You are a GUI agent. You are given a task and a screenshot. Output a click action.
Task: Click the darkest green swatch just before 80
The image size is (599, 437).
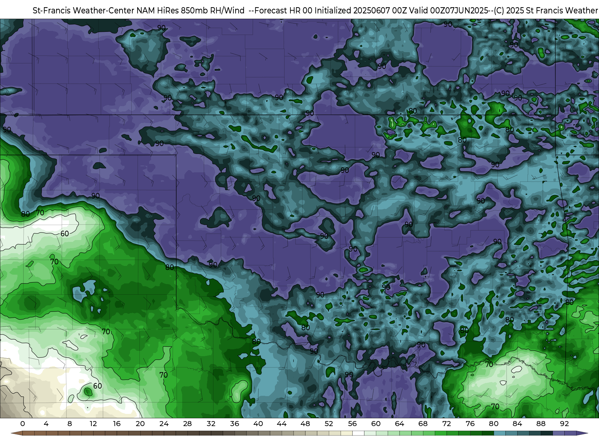click(x=488, y=433)
